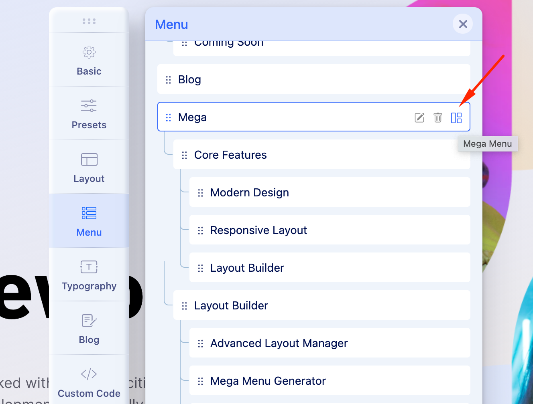
Task: Open the Basic settings tab
Action: coord(89,60)
